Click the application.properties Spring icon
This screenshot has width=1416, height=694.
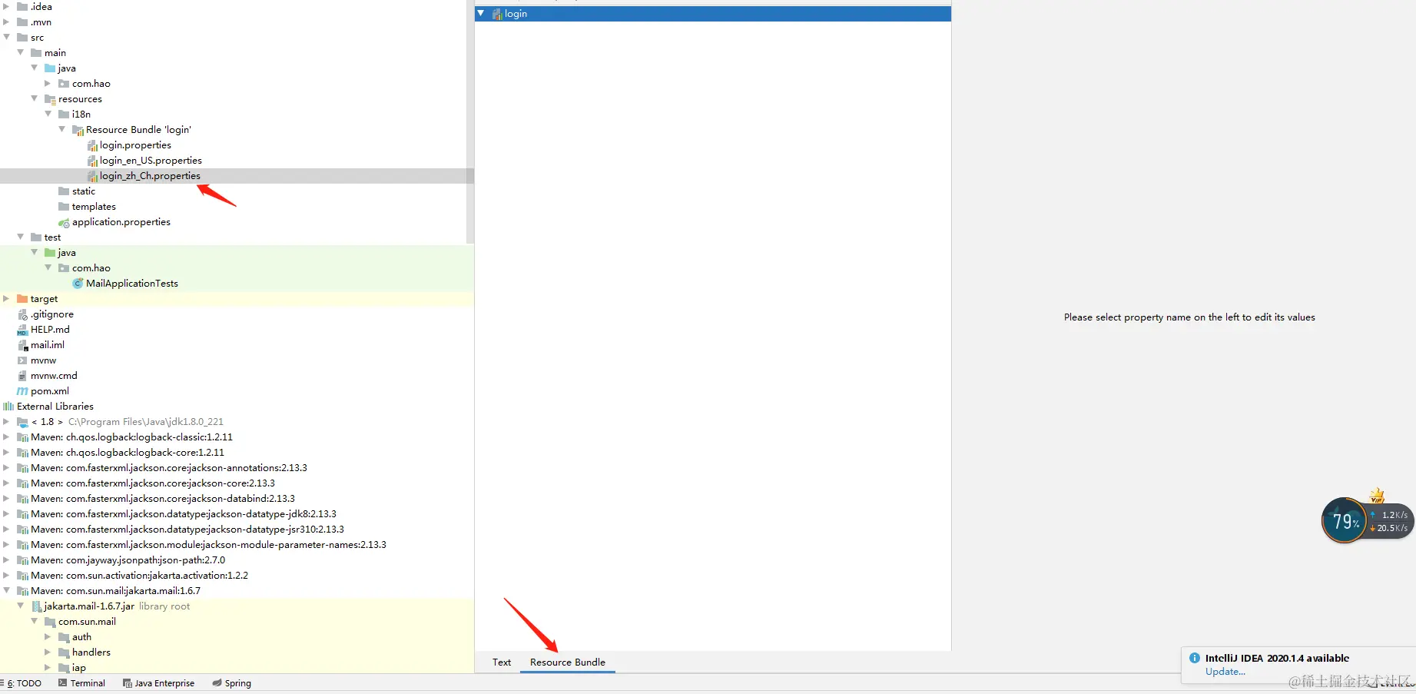pos(64,222)
